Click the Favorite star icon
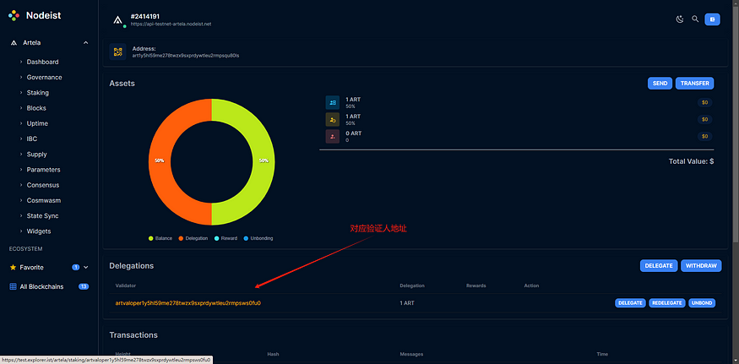This screenshot has width=739, height=364. 14,268
